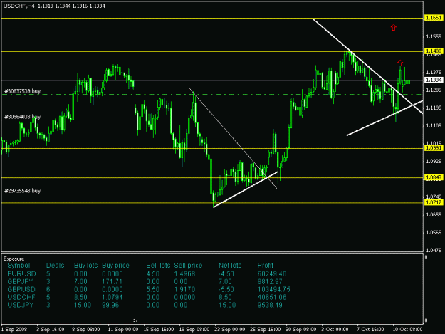
Task: Click the 10 Oct 08:00 time axis label
Action: (407, 329)
